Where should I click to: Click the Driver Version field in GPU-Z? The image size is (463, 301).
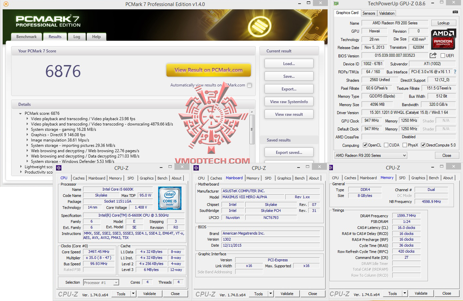pyautogui.click(x=409, y=113)
